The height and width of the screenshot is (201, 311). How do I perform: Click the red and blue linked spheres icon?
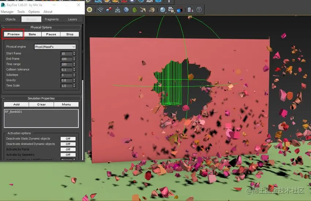pos(109,10)
